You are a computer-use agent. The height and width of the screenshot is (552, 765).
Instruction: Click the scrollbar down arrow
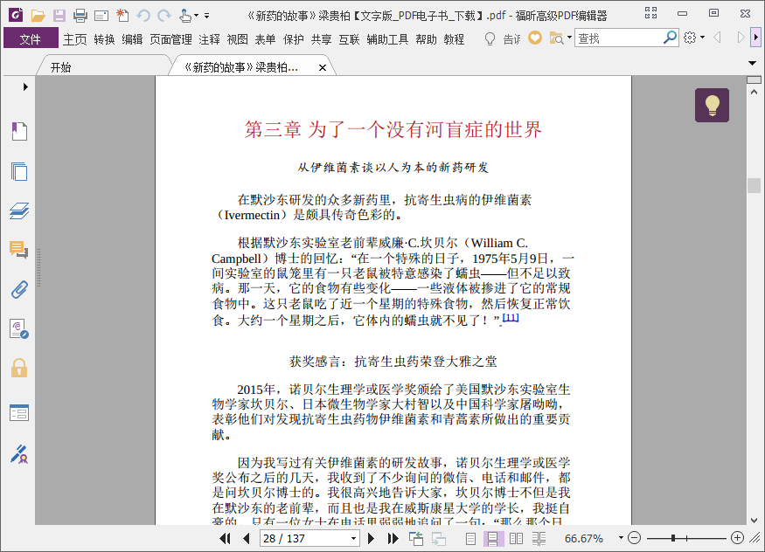click(754, 520)
